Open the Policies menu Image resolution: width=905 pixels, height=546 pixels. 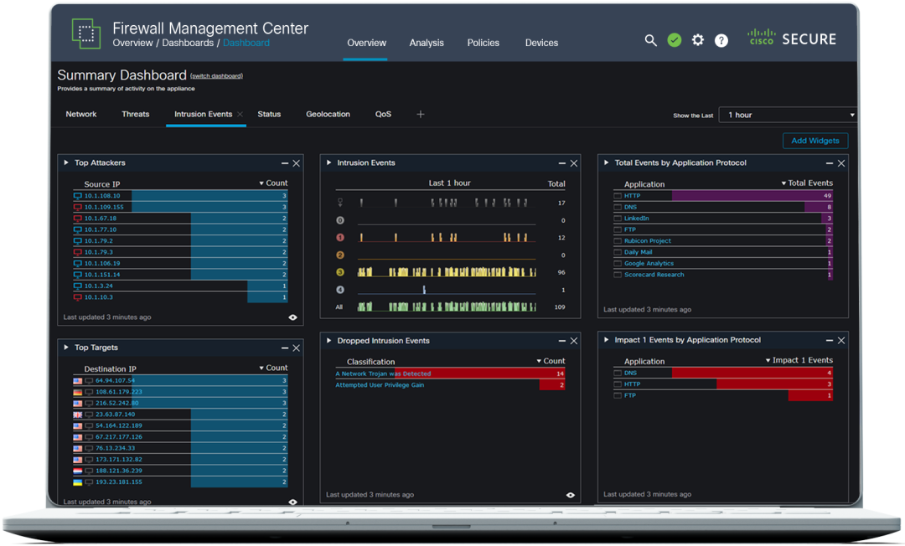(484, 43)
